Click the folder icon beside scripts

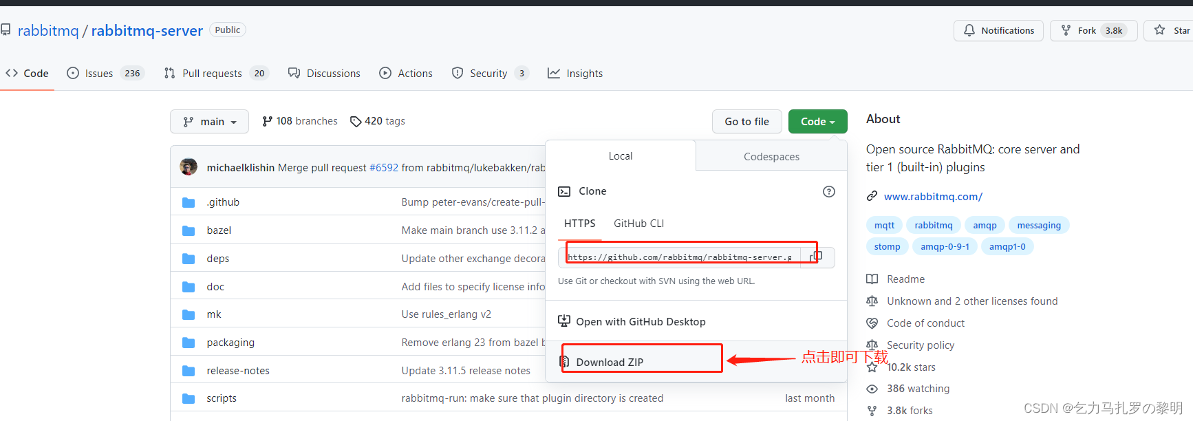tap(189, 398)
